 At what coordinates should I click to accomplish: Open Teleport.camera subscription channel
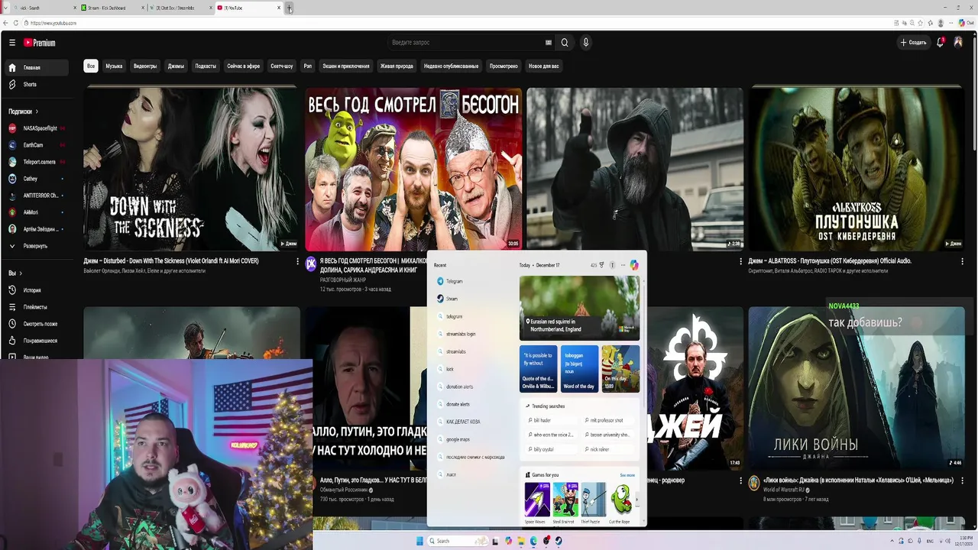[x=37, y=162]
